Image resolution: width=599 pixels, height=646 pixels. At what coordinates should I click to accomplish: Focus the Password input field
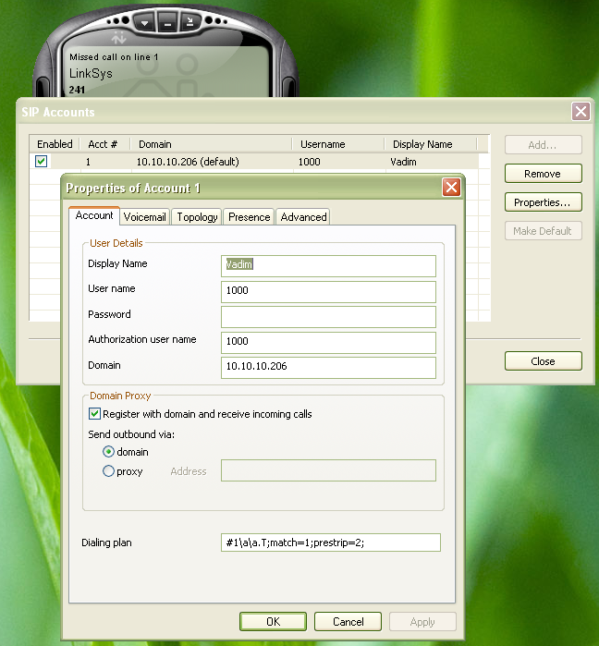pos(328,317)
